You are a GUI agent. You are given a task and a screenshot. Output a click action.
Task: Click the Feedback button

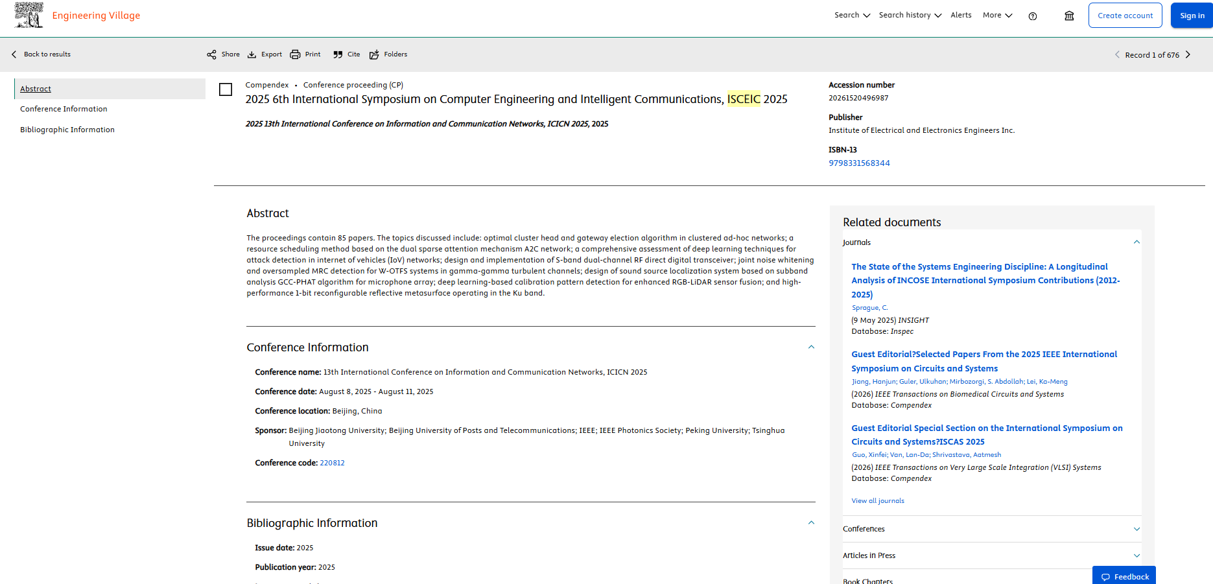click(1124, 576)
